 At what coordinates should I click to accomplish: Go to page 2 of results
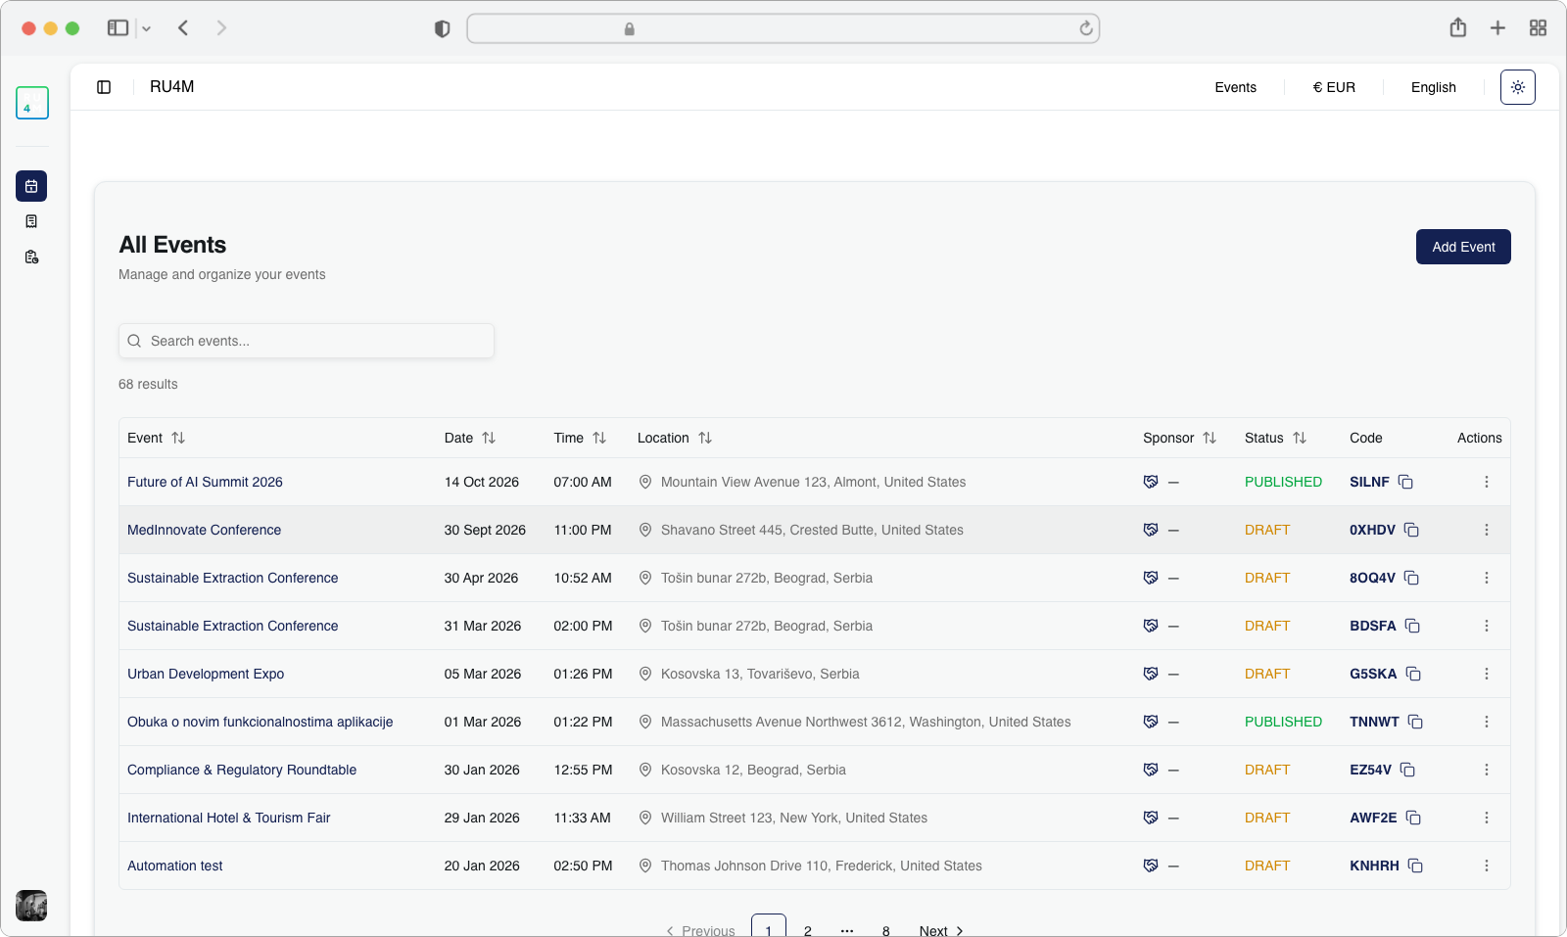pos(808,930)
